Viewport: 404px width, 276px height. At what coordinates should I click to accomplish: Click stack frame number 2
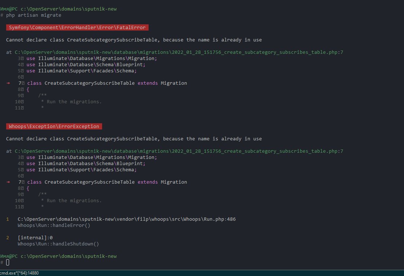point(8,238)
